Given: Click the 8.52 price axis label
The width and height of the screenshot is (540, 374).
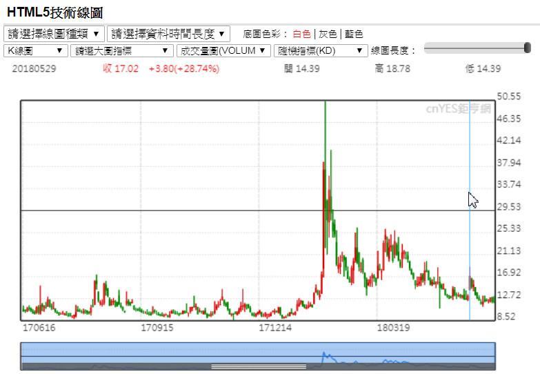Looking at the screenshot, I should tap(506, 316).
